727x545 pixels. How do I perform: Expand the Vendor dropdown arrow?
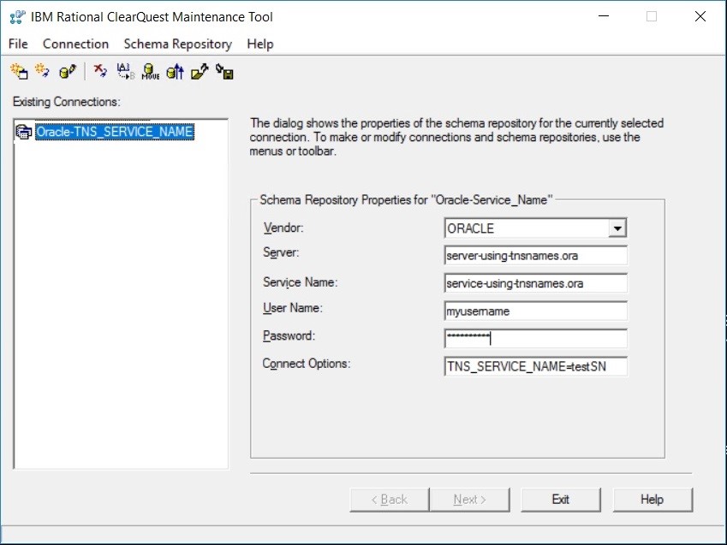617,228
